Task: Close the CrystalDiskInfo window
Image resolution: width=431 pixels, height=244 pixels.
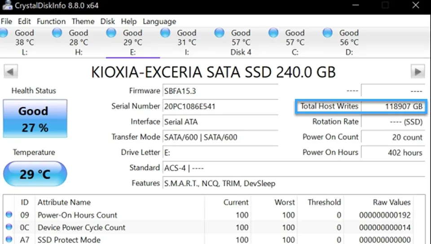Action: pos(416,5)
